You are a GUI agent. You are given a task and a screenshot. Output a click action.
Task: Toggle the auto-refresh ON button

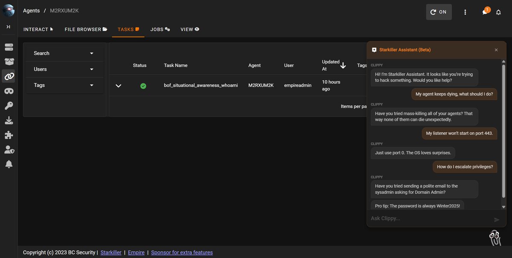[439, 12]
